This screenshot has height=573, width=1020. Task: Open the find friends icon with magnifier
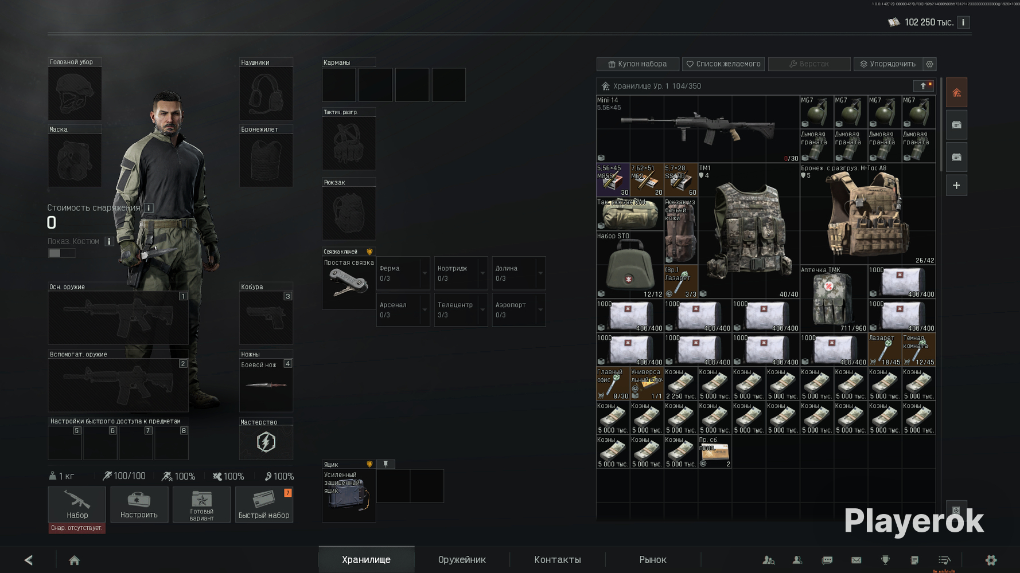coord(769,560)
